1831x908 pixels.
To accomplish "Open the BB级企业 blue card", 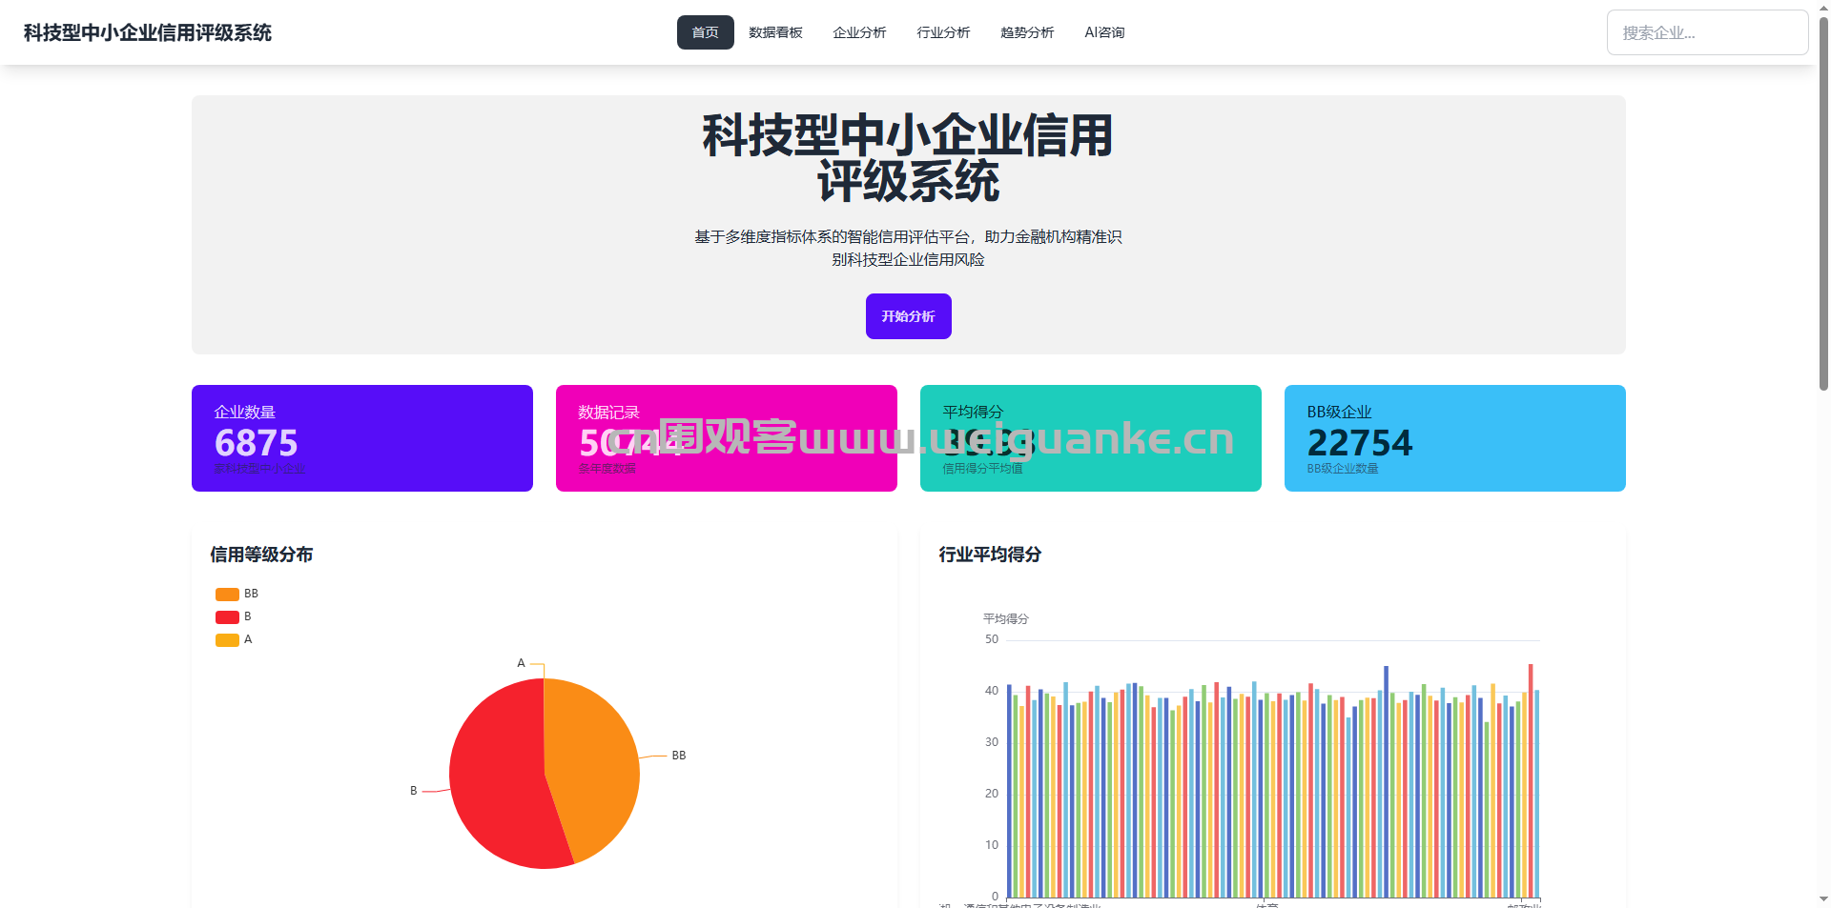I will pyautogui.click(x=1454, y=438).
